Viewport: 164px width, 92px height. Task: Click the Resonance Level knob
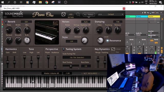tap(100, 40)
